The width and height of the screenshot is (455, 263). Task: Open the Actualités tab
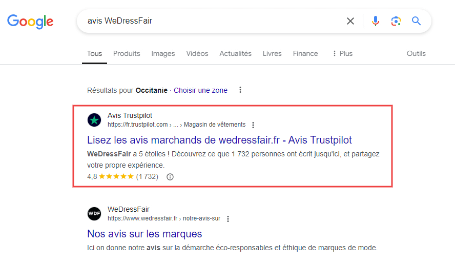[235, 53]
